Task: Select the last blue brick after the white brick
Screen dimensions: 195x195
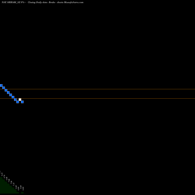Action: (22, 102)
